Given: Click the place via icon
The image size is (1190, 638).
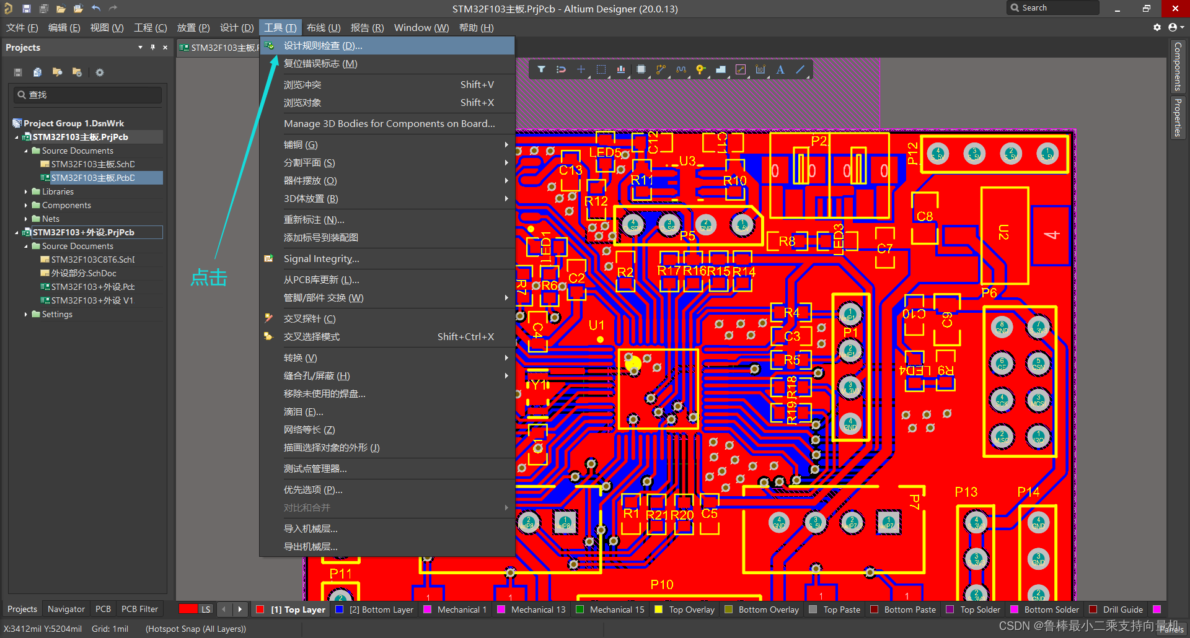Looking at the screenshot, I should 700,69.
